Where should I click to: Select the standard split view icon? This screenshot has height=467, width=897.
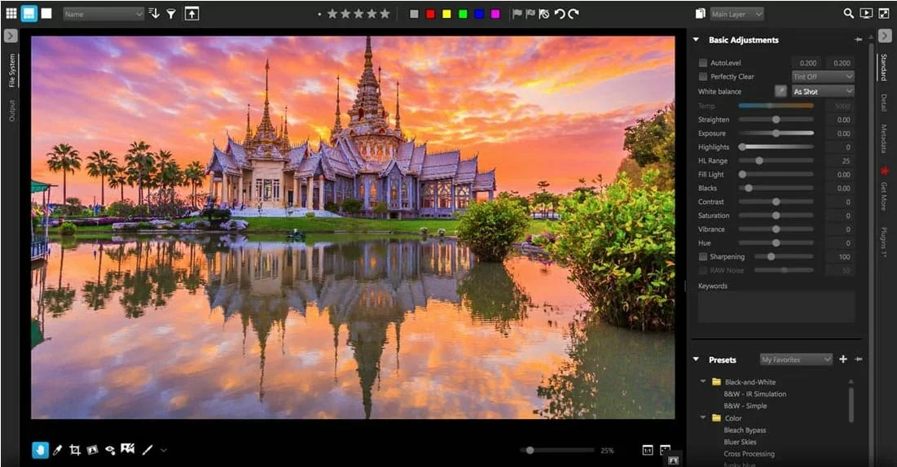coord(29,13)
